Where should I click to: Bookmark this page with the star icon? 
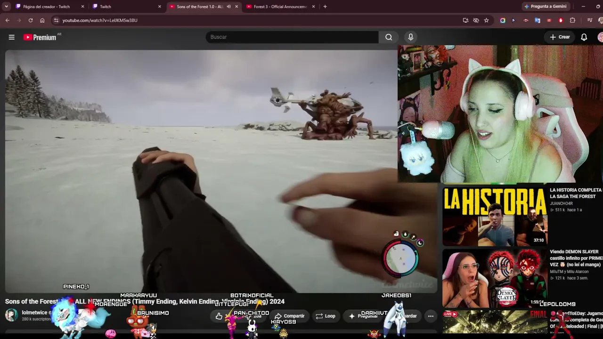[x=486, y=20]
